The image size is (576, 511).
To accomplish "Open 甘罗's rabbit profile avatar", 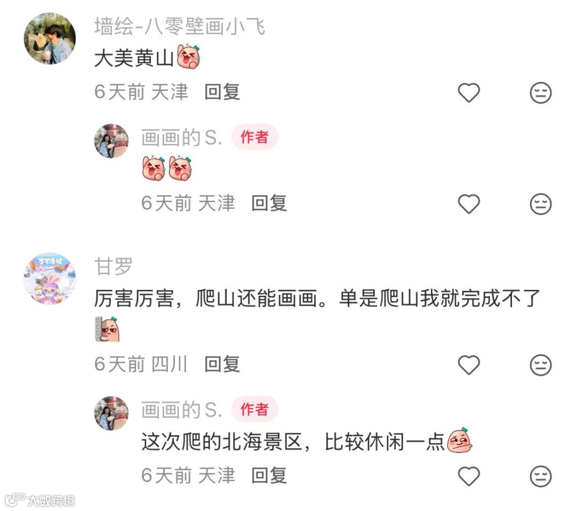I will (x=50, y=278).
